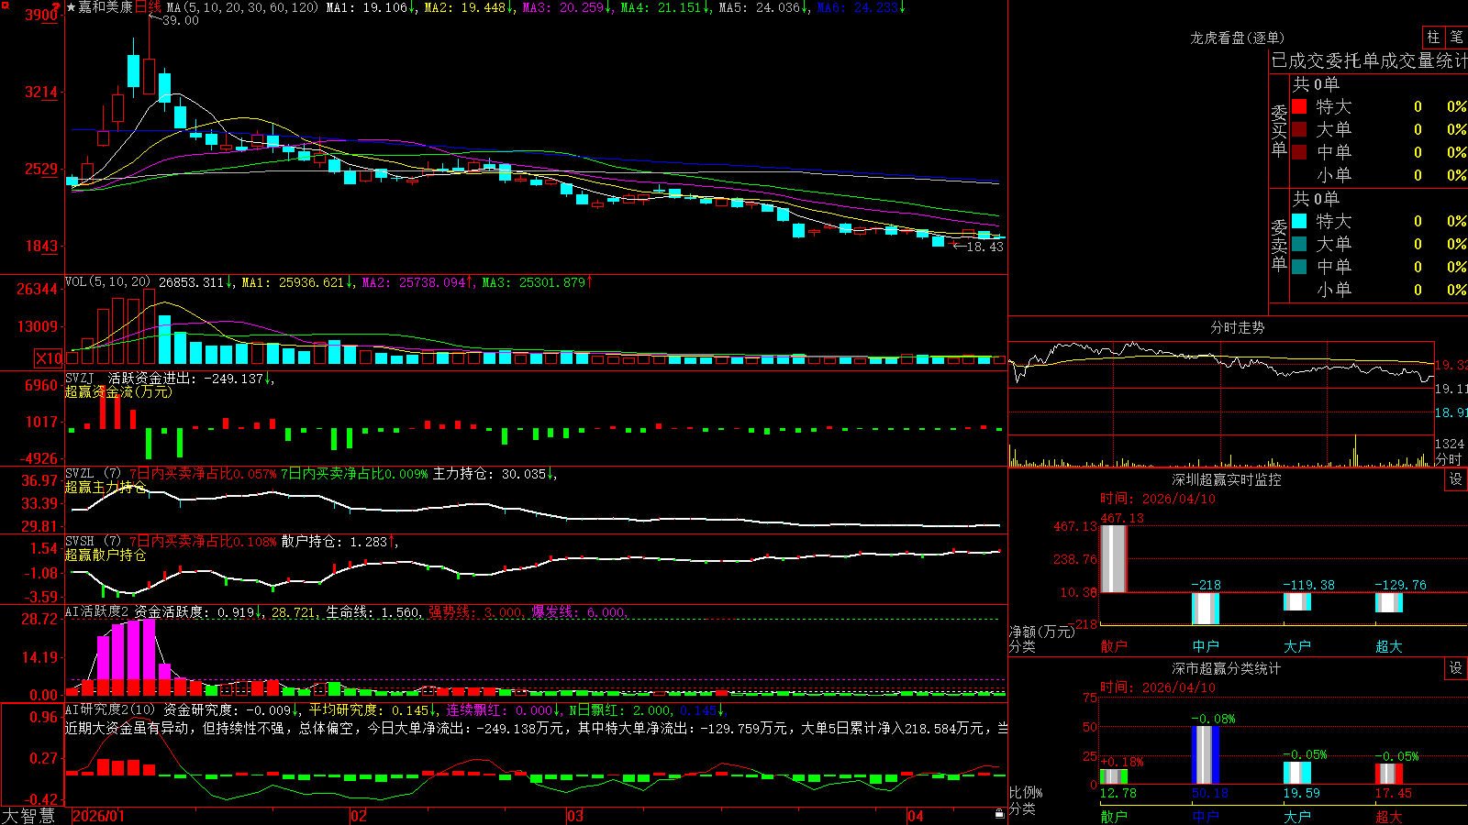Image resolution: width=1468 pixels, height=825 pixels.
Task: Click the dark red 大单 swatch under 委买单
Action: pos(1299,129)
